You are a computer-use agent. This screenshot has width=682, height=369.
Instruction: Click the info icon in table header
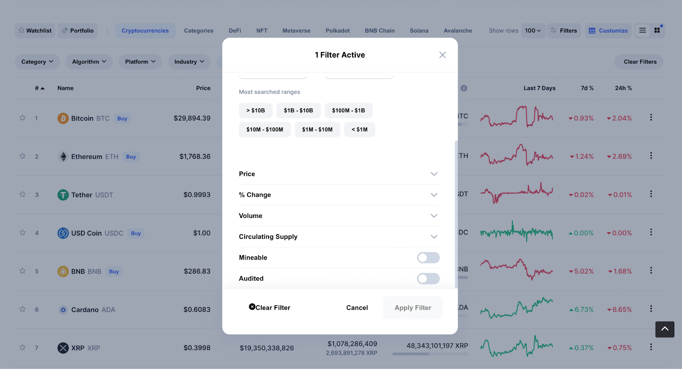pos(464,88)
